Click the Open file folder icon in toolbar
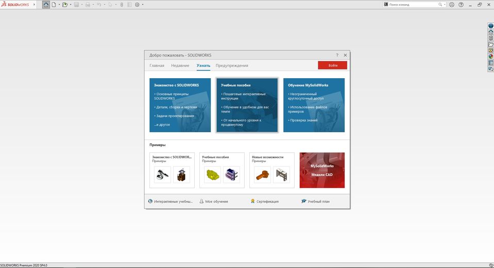This screenshot has width=494, height=268. pyautogui.click(x=65, y=5)
